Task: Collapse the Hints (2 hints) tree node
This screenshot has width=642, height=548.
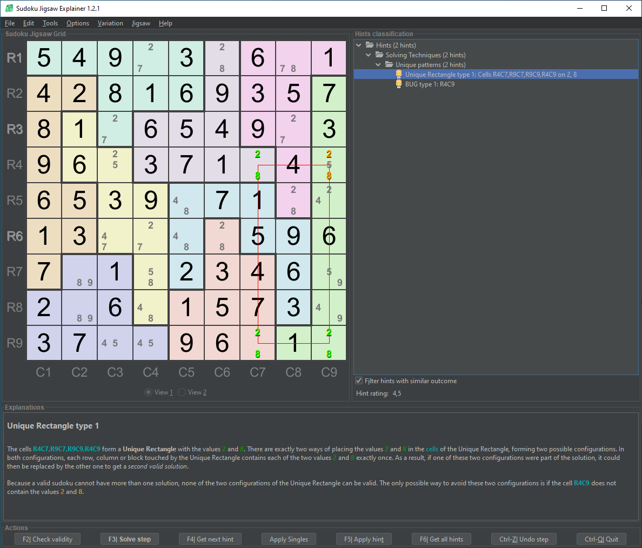Action: (359, 45)
